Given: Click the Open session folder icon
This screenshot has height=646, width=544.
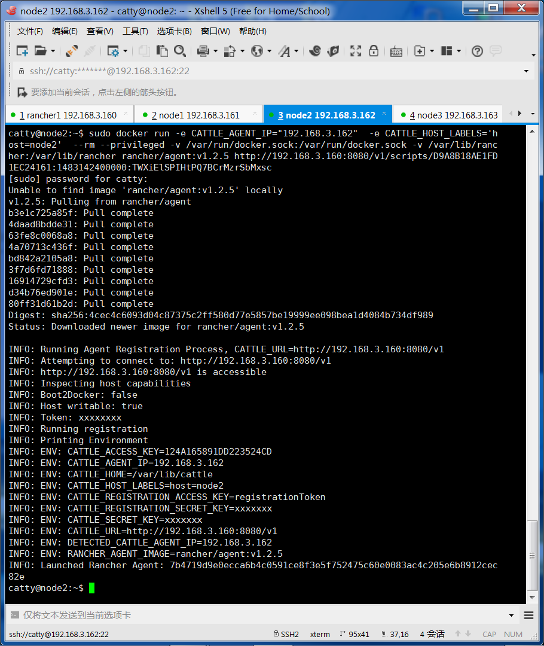Looking at the screenshot, I should pyautogui.click(x=40, y=51).
